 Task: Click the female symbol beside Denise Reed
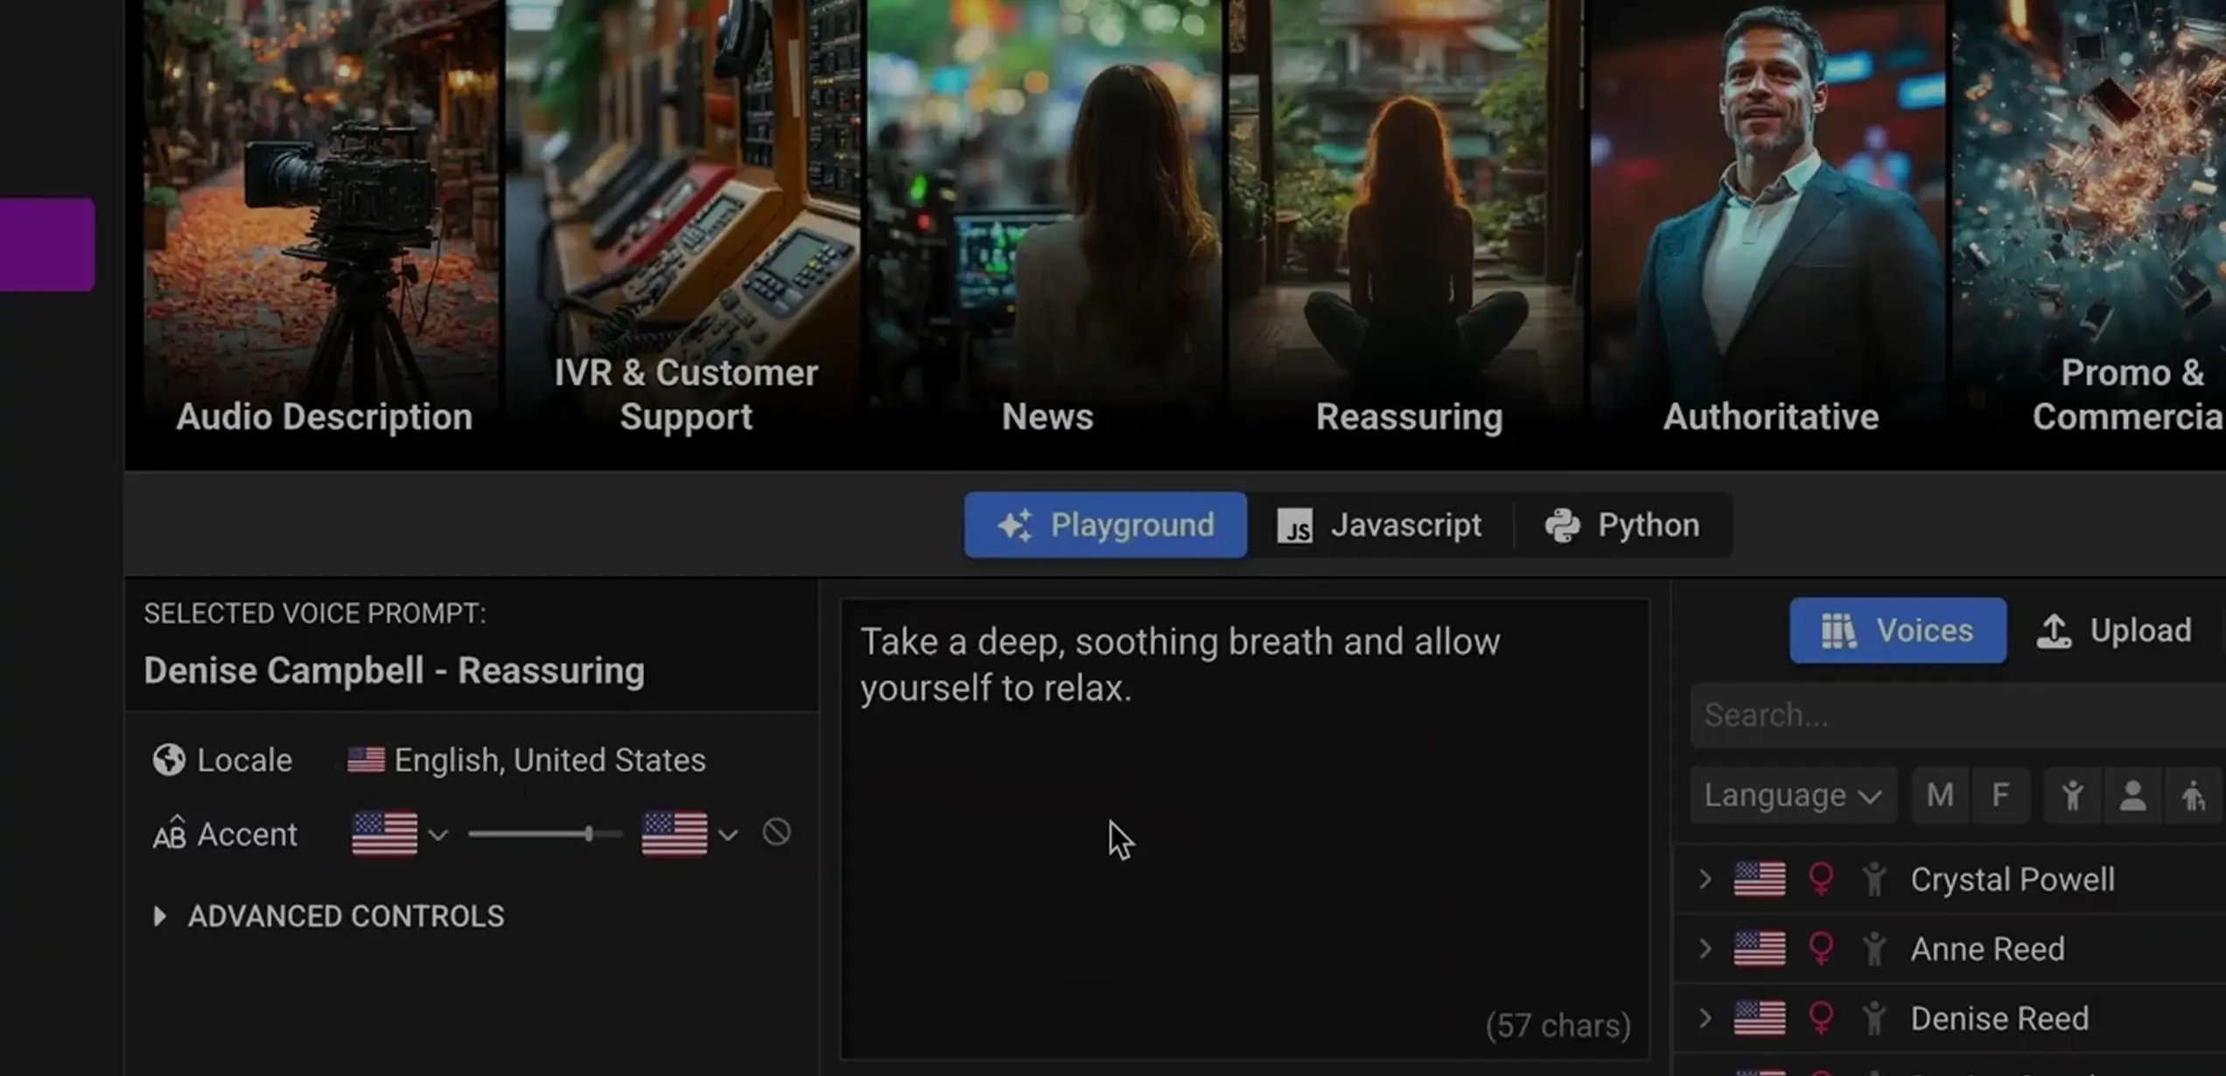click(1821, 1018)
